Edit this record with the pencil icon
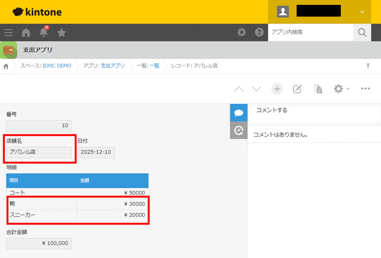The image size is (381, 258). 297,89
